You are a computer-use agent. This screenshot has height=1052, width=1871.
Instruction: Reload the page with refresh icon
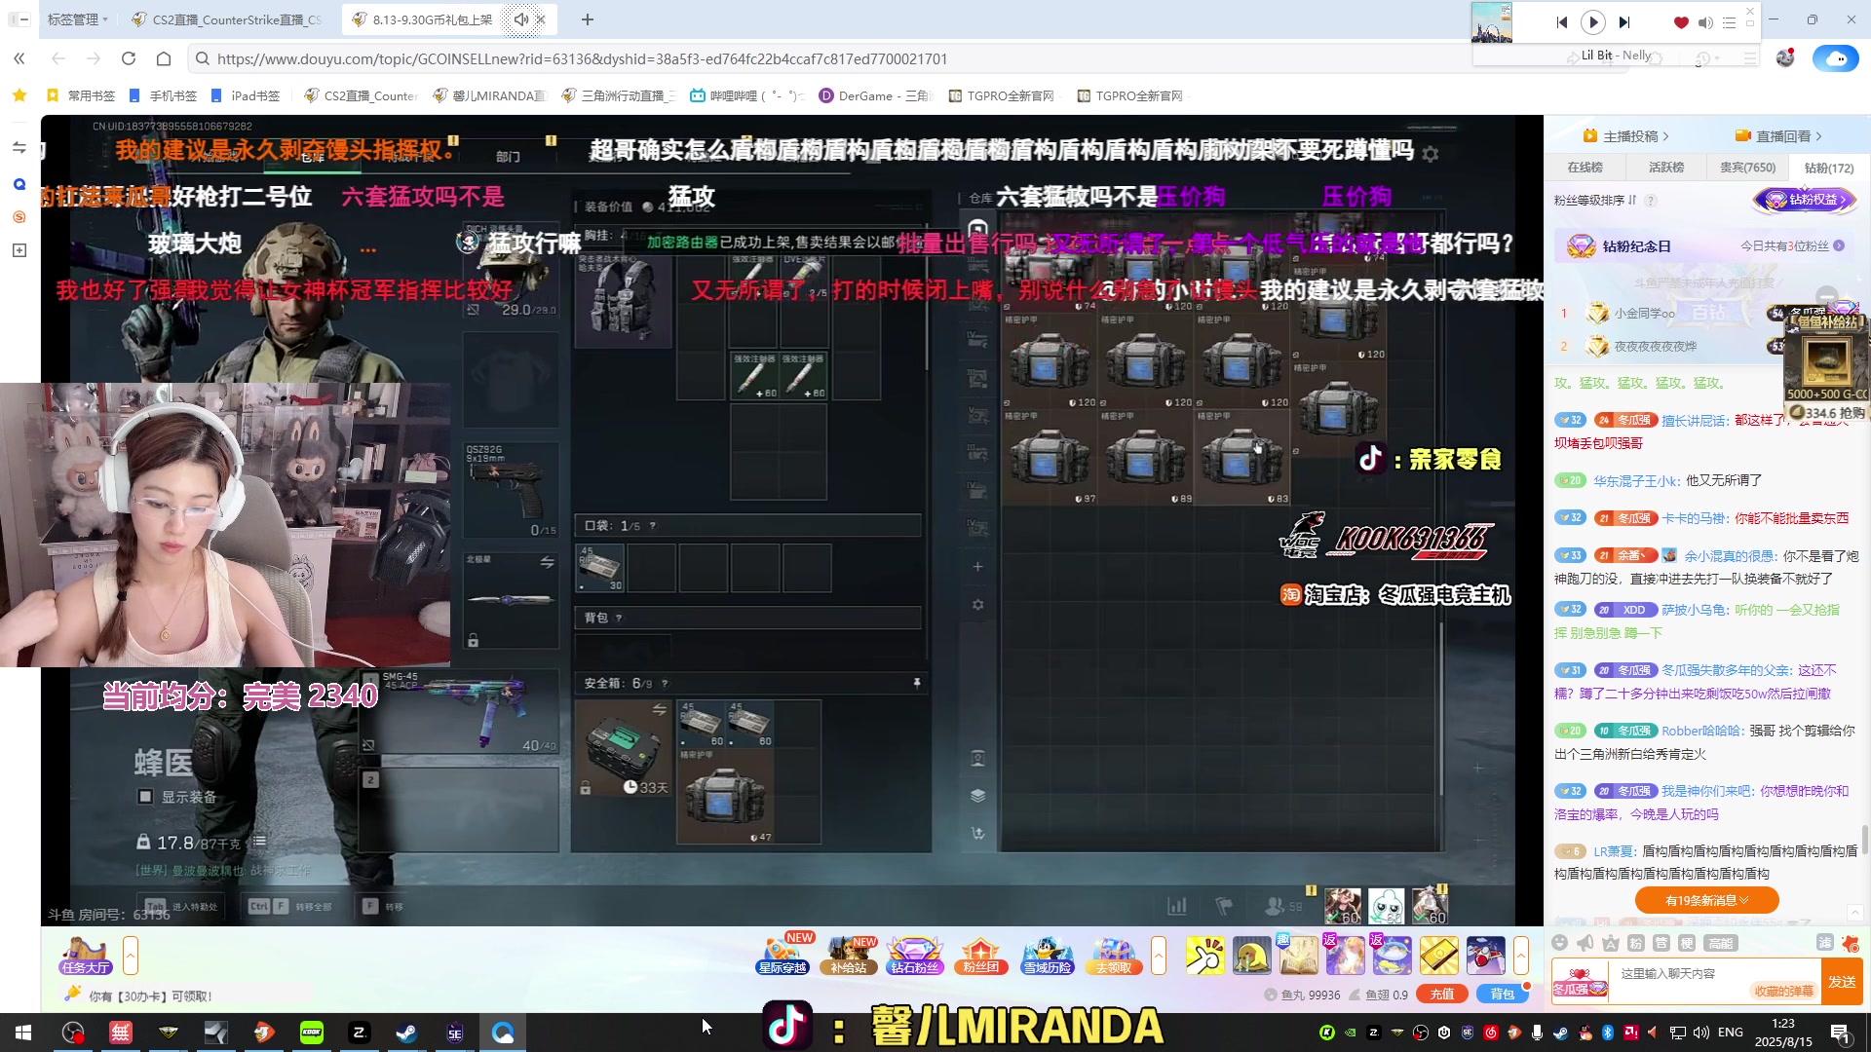point(129,58)
